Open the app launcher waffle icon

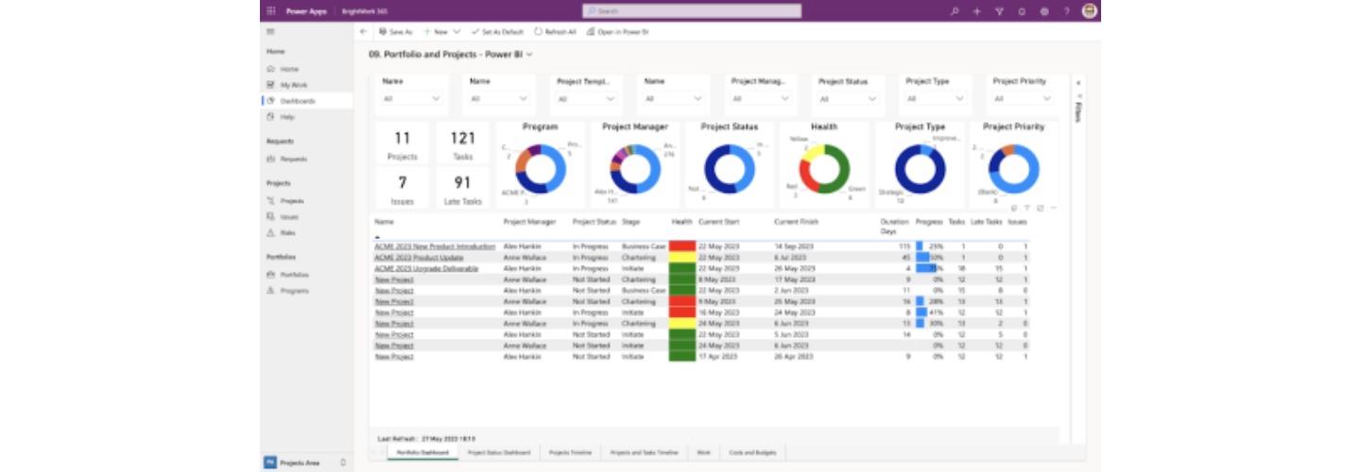click(x=271, y=11)
